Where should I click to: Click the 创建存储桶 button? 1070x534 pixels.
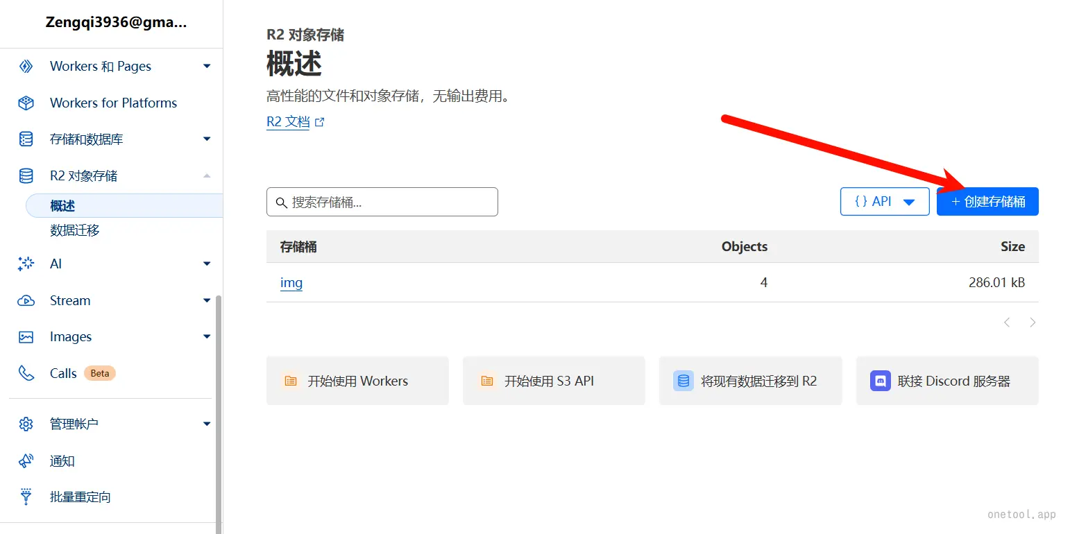987,202
